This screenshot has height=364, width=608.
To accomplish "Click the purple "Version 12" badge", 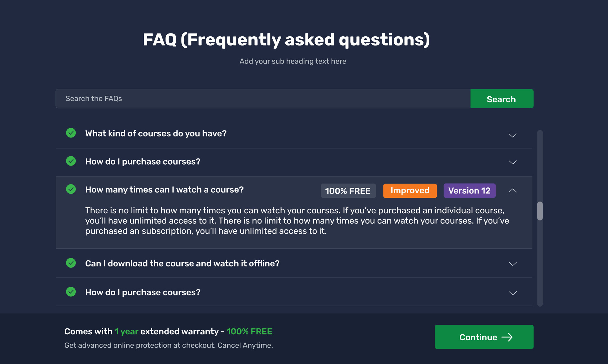I will [x=470, y=191].
